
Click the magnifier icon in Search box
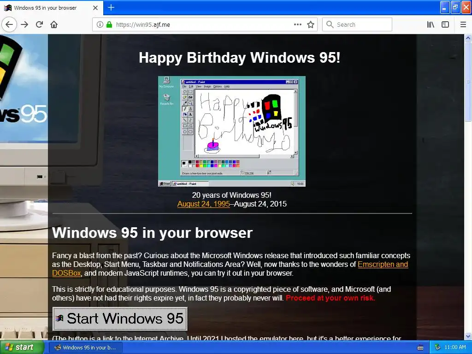330,24
